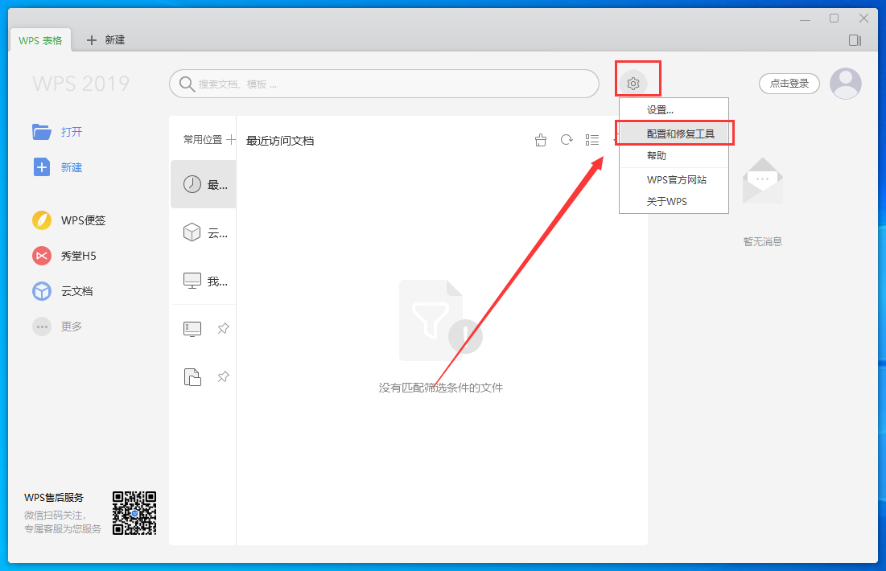Click the 最近访问文档 heading
The width and height of the screenshot is (886, 571).
pyautogui.click(x=280, y=141)
